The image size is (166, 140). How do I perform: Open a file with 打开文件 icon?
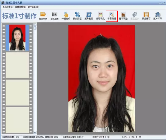click(43, 16)
